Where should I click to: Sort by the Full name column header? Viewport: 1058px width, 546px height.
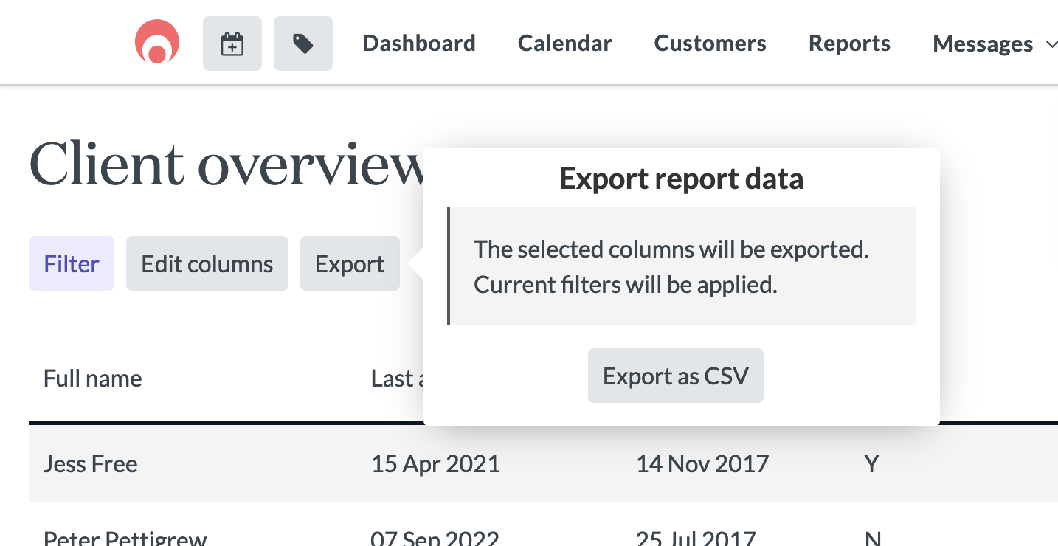pyautogui.click(x=93, y=379)
